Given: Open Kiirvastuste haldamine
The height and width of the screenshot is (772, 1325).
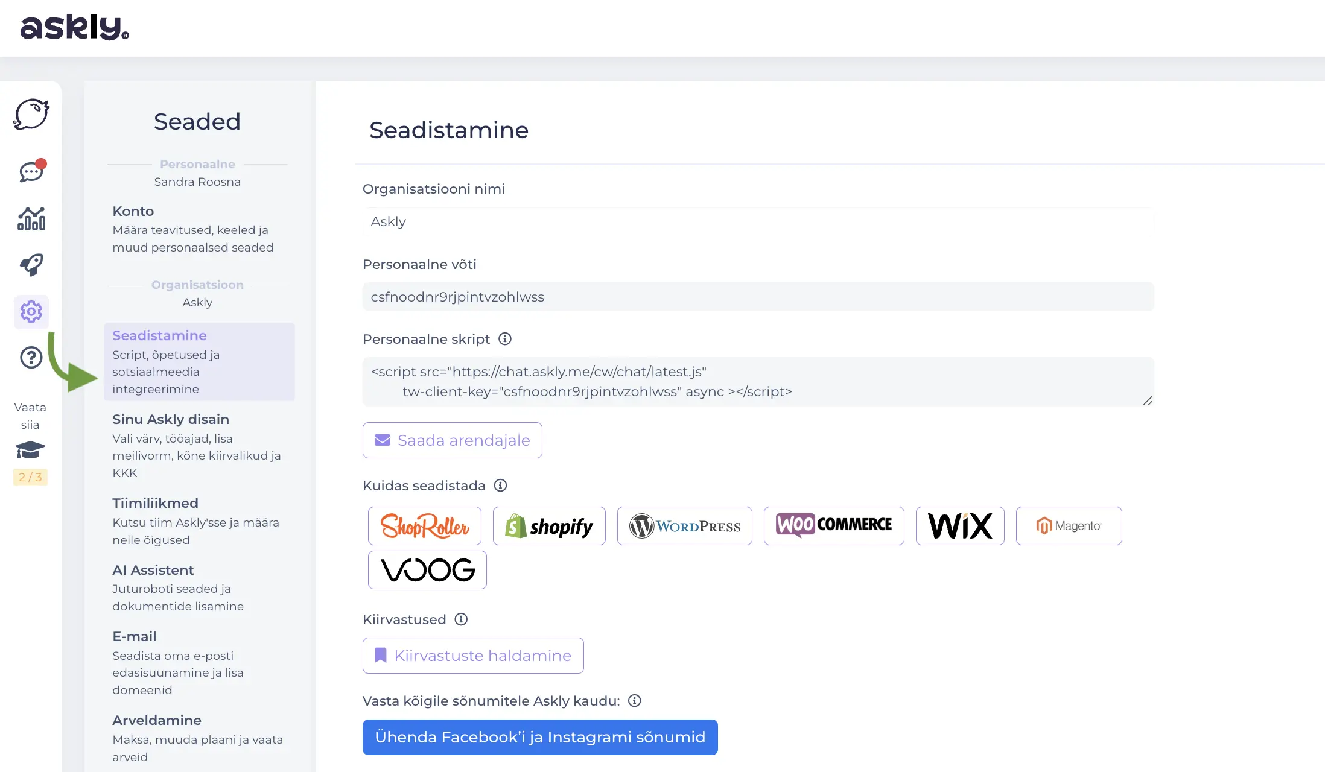Looking at the screenshot, I should pyautogui.click(x=473, y=656).
